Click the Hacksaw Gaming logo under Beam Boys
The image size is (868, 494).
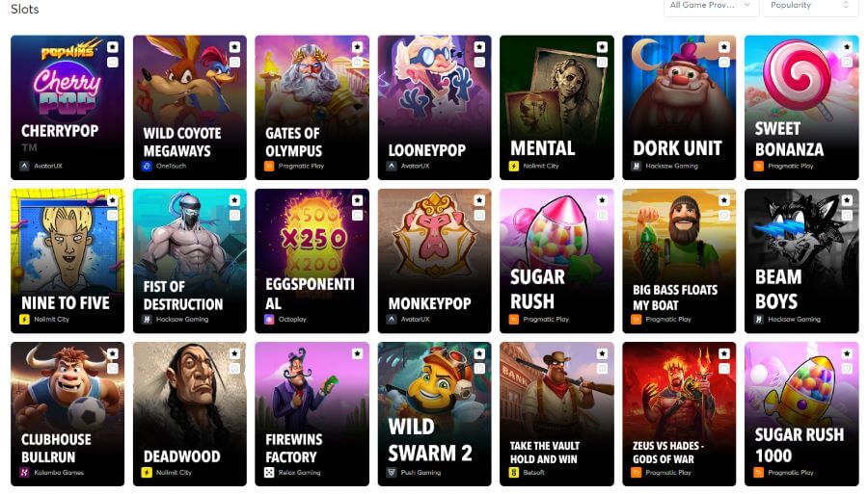[758, 320]
